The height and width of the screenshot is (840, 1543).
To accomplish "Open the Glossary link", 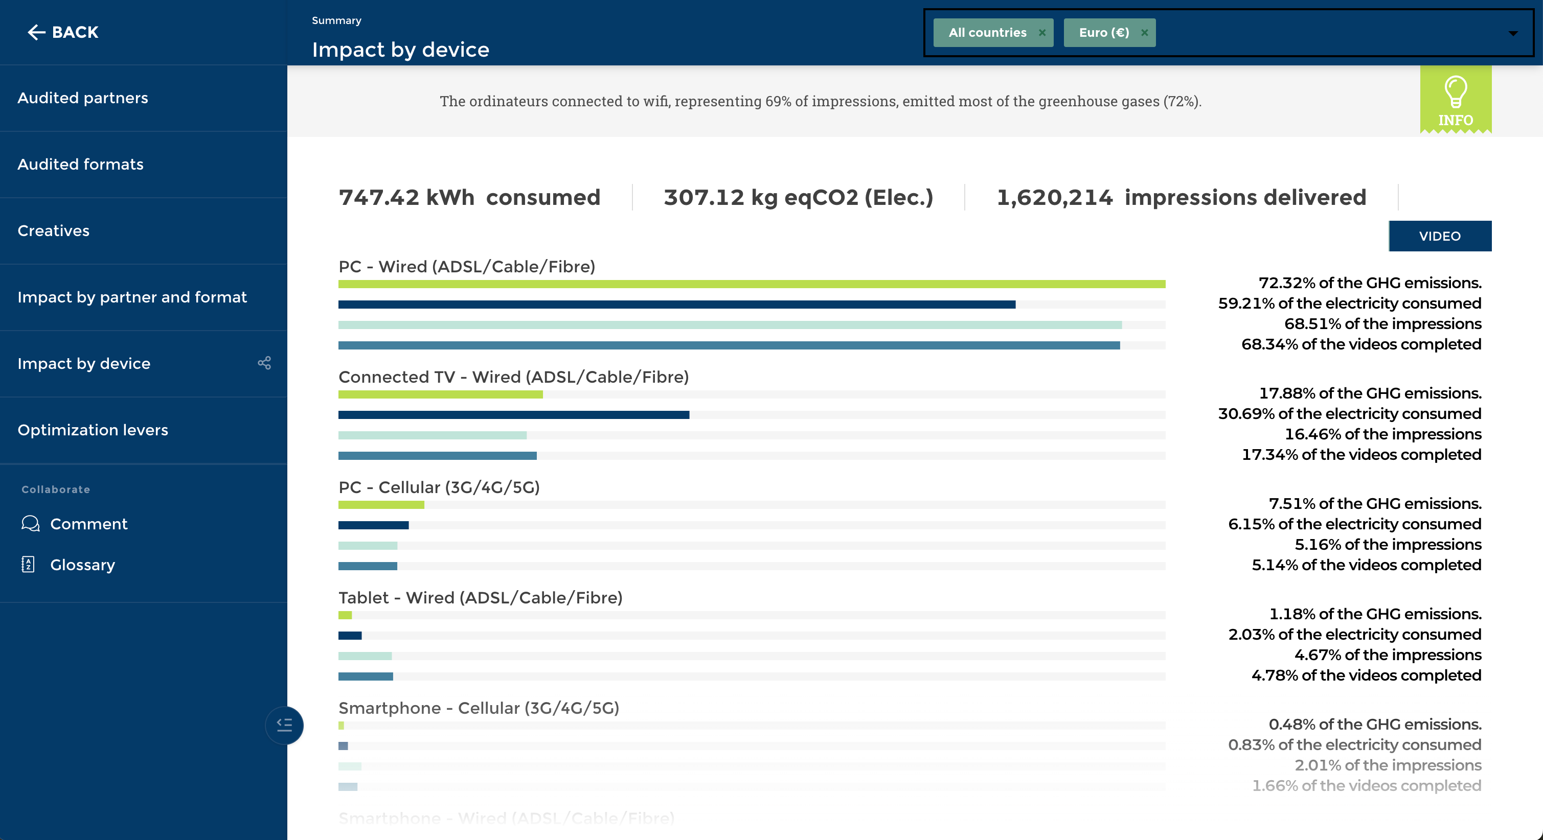I will (x=82, y=565).
